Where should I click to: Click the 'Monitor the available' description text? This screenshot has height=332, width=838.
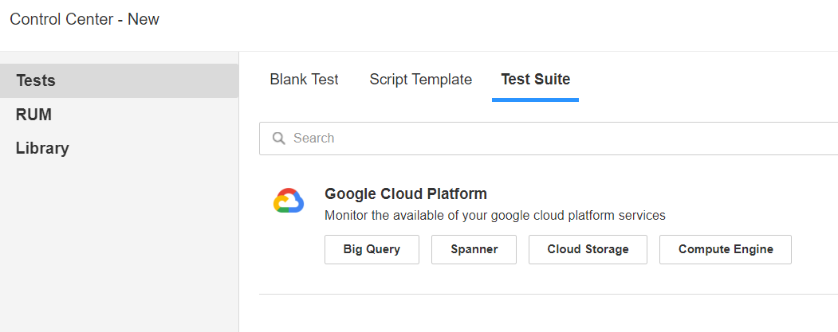point(495,216)
